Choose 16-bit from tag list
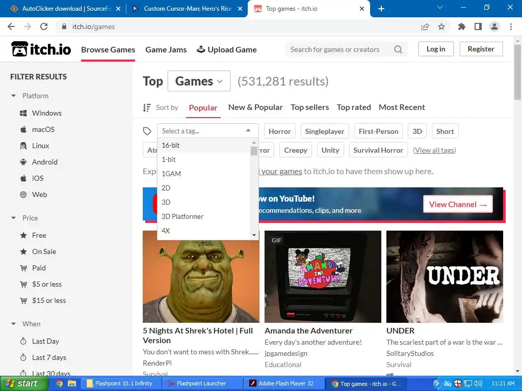 pyautogui.click(x=204, y=145)
